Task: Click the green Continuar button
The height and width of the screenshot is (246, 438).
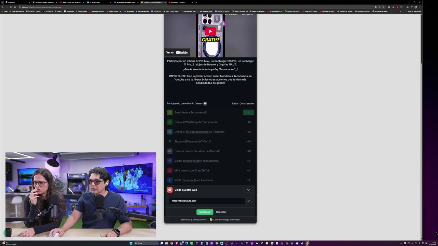Action: pos(205,212)
